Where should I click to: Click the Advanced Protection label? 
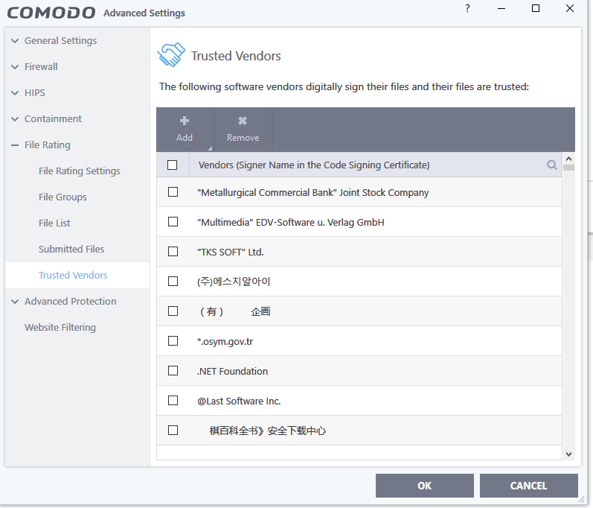pyautogui.click(x=71, y=302)
